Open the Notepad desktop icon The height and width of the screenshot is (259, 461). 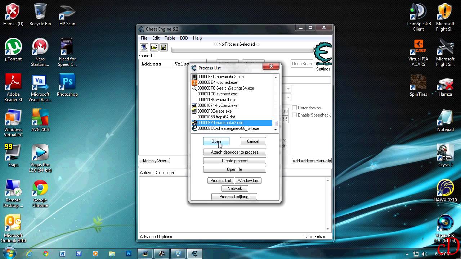coord(446,121)
